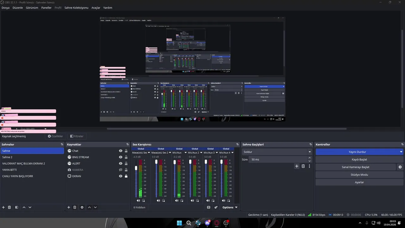Move scene up with Sahneler up arrow
The height and width of the screenshot is (228, 405).
click(24, 207)
